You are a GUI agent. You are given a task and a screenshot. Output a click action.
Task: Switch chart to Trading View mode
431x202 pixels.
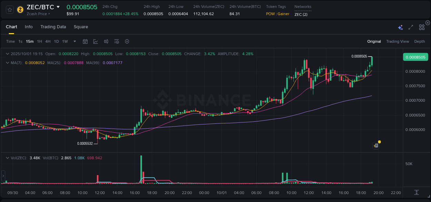pos(398,41)
